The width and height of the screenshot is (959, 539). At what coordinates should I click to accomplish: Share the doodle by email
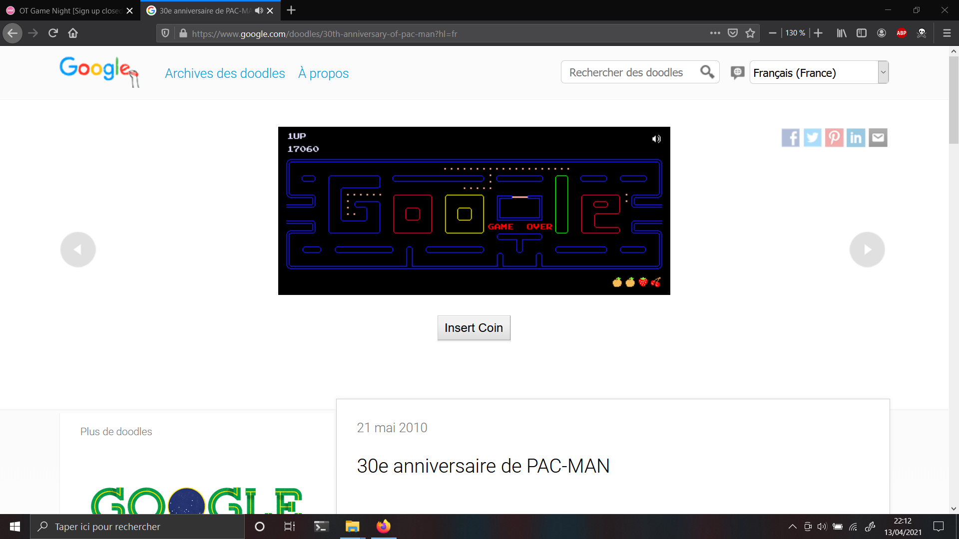point(878,138)
